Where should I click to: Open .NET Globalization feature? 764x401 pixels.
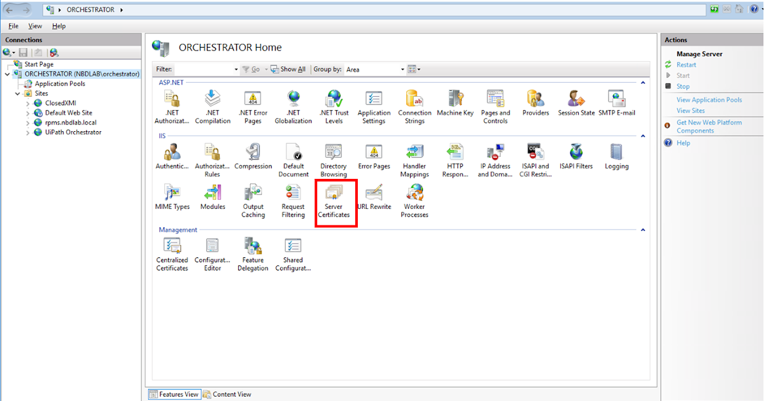[x=294, y=107]
